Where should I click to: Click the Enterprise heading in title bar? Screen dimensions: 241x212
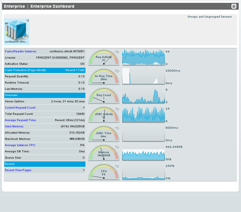(14, 7)
